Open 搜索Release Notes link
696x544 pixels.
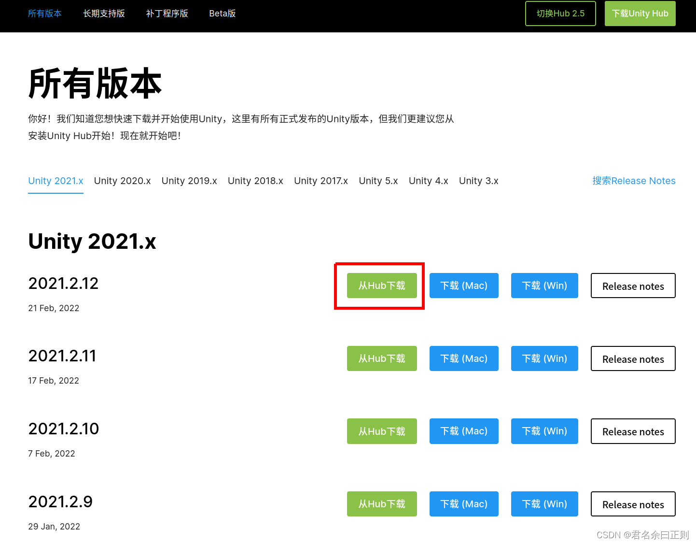(634, 181)
